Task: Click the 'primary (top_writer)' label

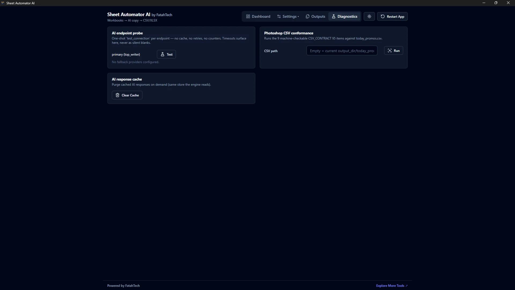Action: click(x=126, y=55)
